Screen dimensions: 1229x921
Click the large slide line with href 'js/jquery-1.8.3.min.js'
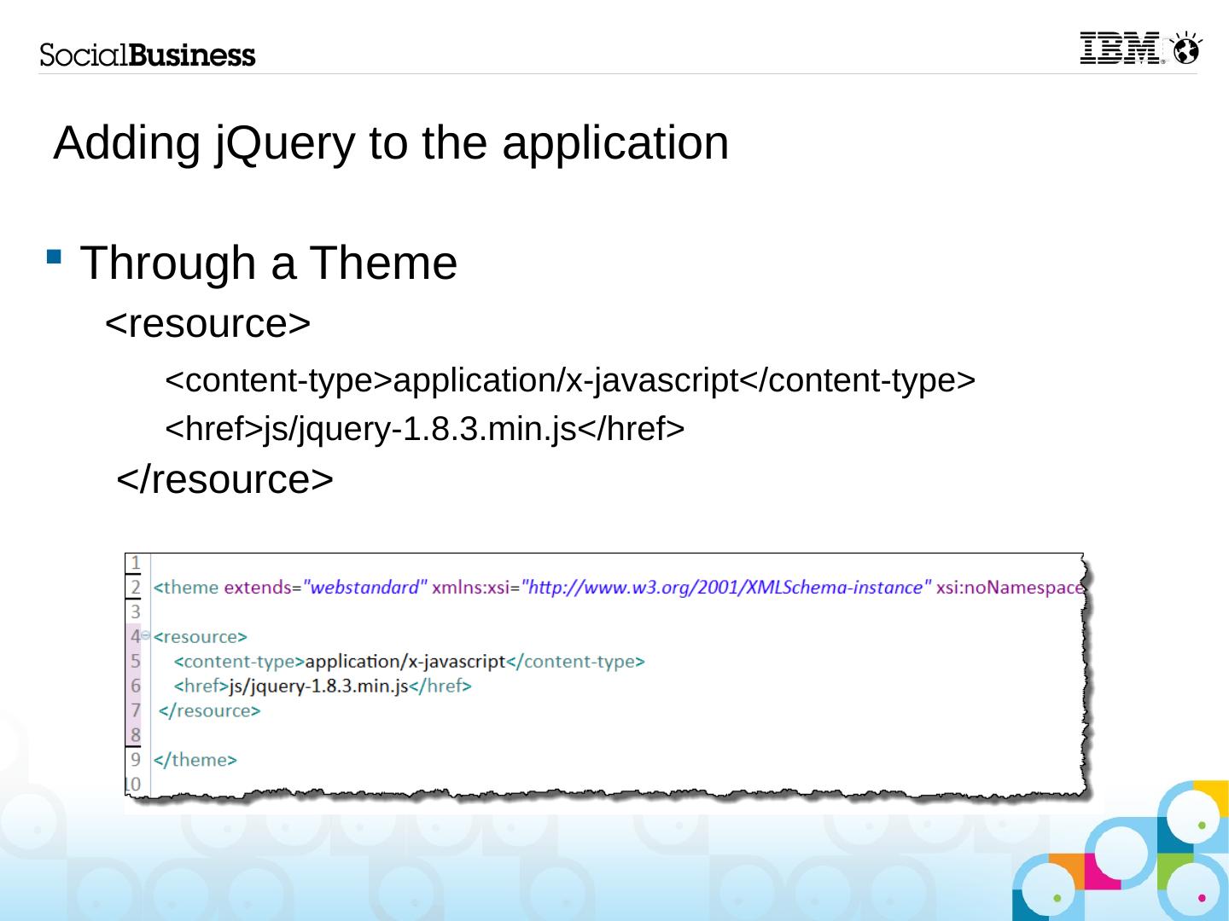(425, 429)
